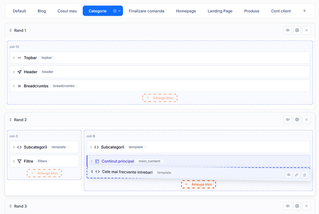Go to the Homepage tab
The image size is (319, 214).
(x=186, y=11)
